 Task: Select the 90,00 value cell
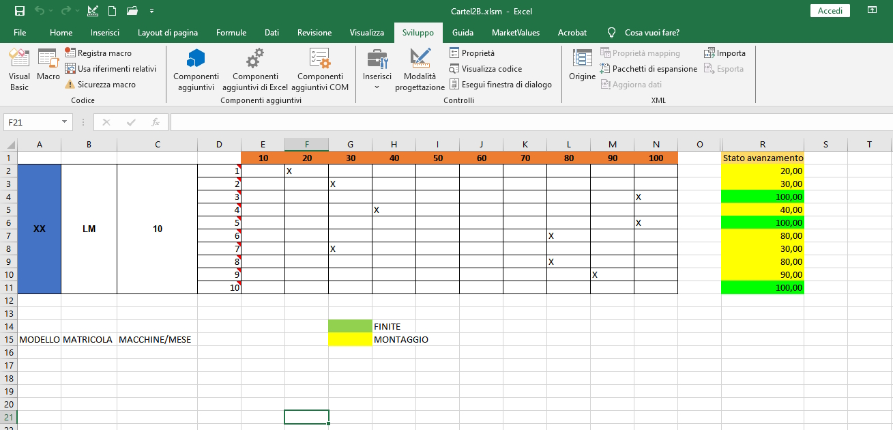763,274
